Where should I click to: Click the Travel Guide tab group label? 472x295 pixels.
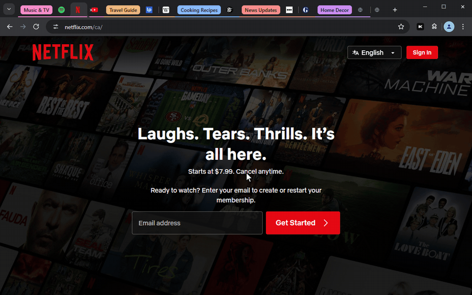pyautogui.click(x=123, y=10)
